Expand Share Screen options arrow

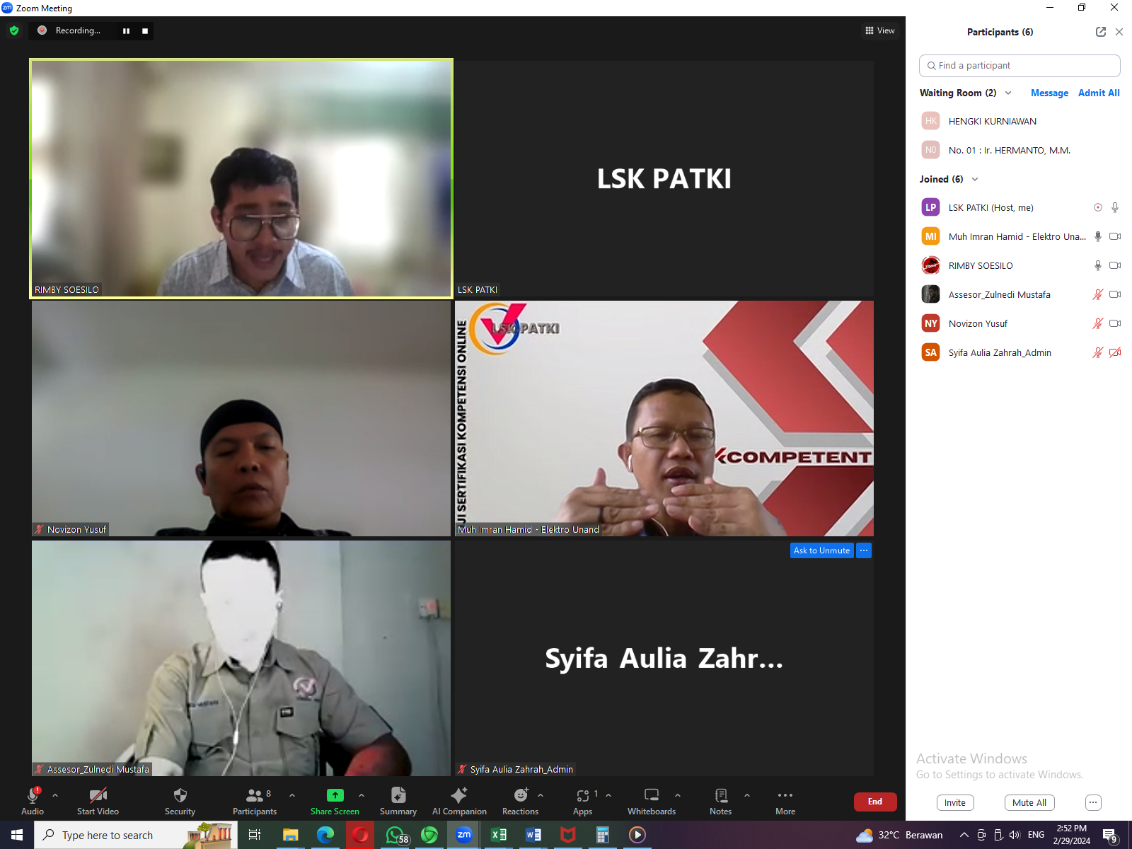point(362,795)
